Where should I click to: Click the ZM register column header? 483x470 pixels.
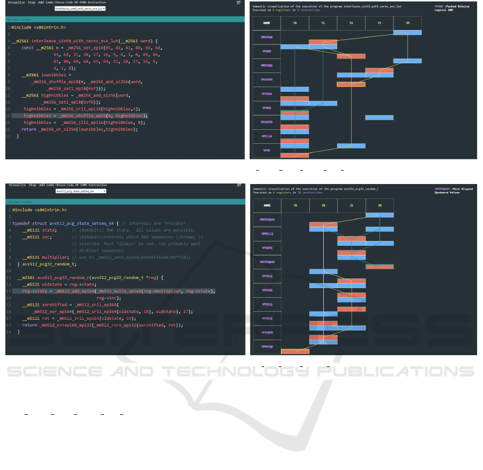tap(379, 205)
